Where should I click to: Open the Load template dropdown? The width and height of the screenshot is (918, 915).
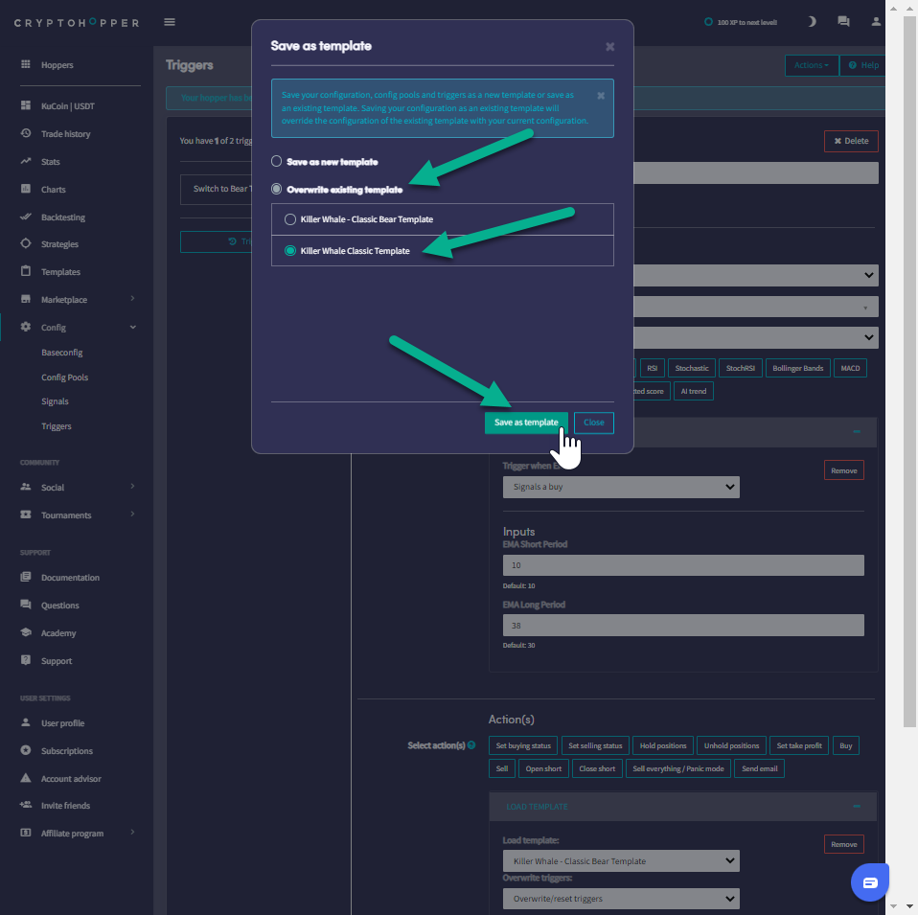pyautogui.click(x=621, y=861)
